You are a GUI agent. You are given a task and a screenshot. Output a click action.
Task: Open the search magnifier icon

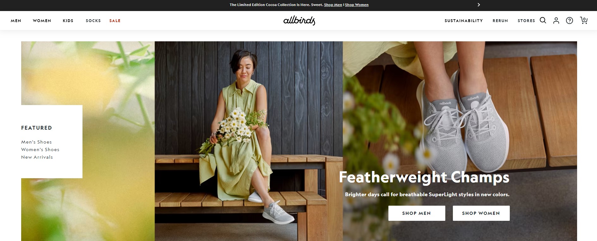tap(543, 21)
